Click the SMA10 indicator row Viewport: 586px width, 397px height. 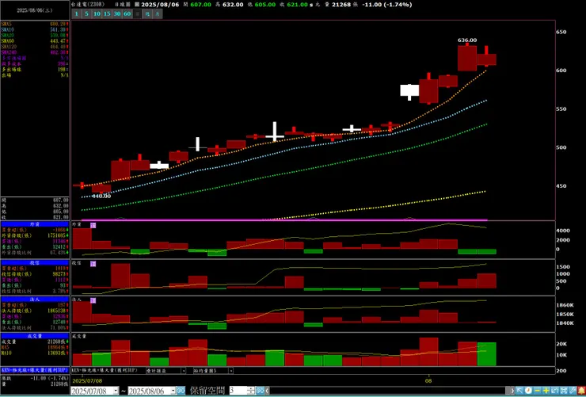[x=35, y=29]
